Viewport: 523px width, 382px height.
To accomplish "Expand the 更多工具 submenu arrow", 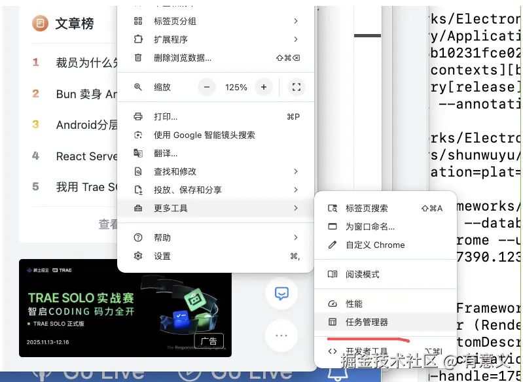I will tap(295, 208).
